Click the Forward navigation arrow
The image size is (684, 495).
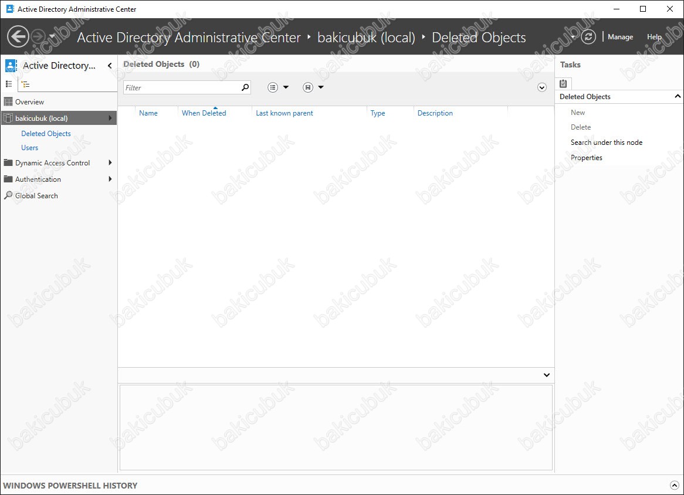coord(38,36)
